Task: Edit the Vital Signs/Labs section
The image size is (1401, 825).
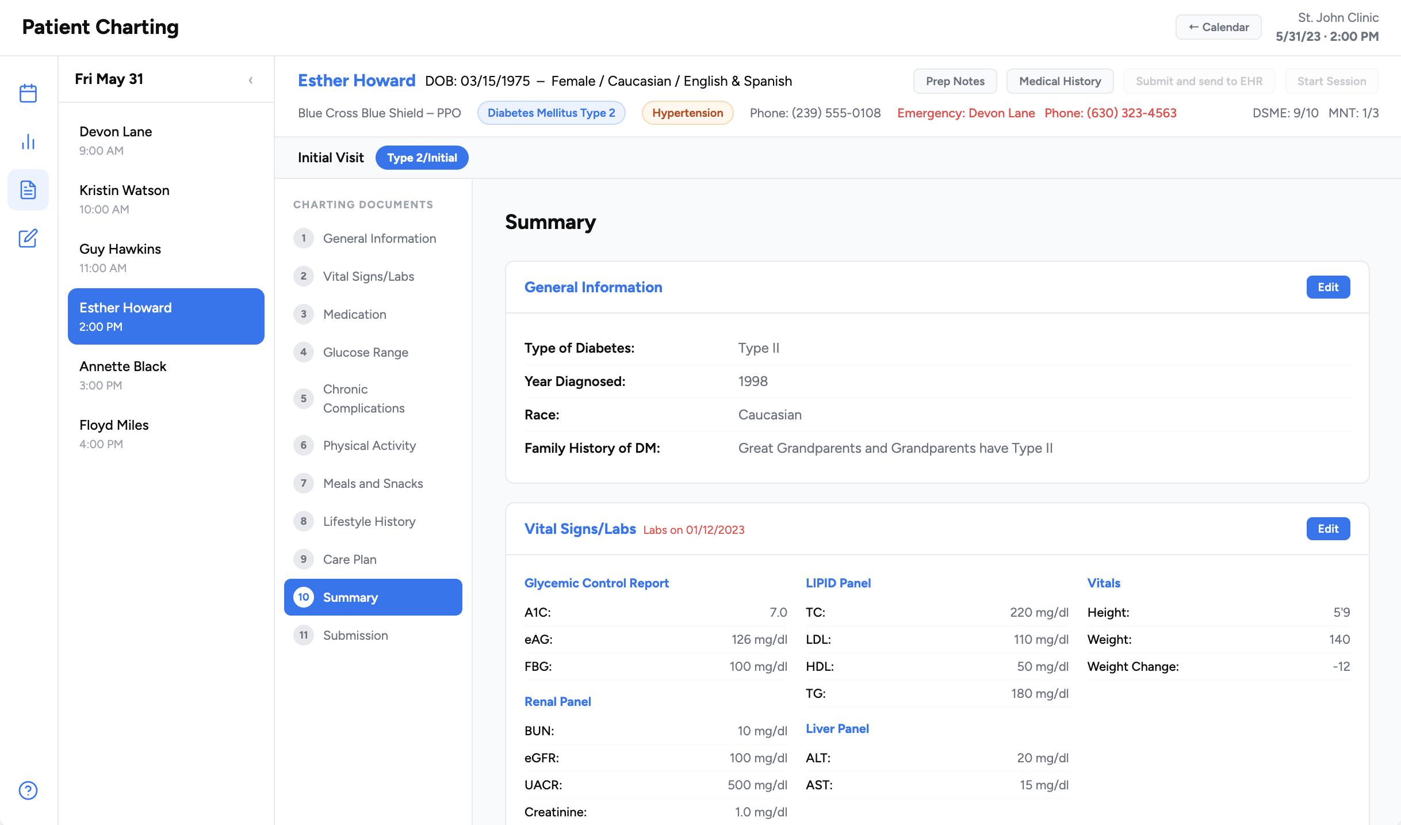Action: click(1328, 529)
